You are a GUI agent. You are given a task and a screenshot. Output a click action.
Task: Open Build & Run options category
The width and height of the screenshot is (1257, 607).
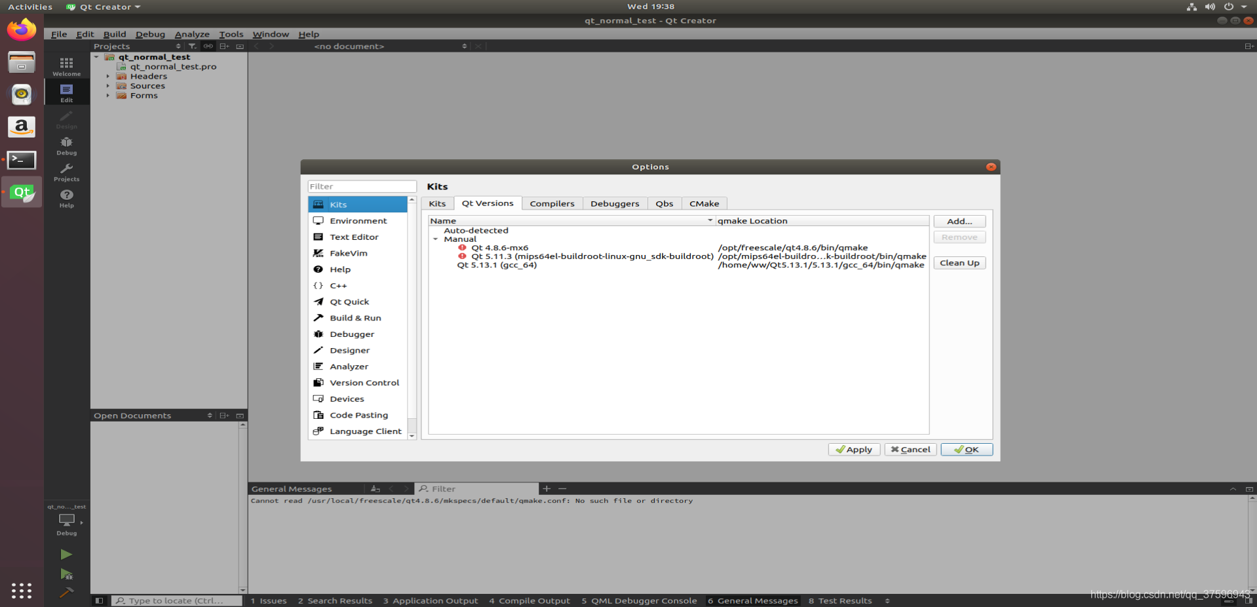tap(358, 318)
